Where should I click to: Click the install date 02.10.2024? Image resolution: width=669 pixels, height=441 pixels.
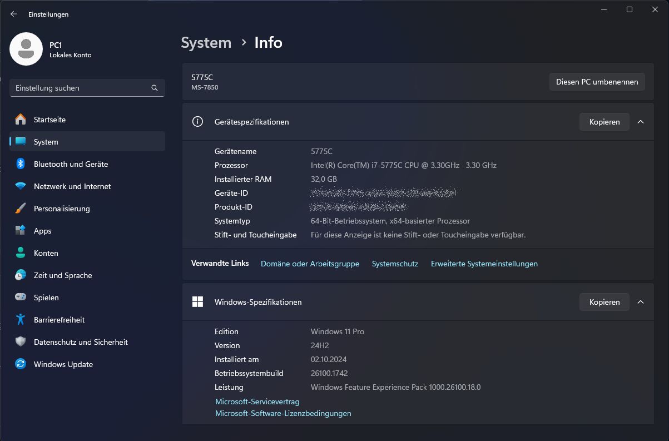click(x=329, y=359)
